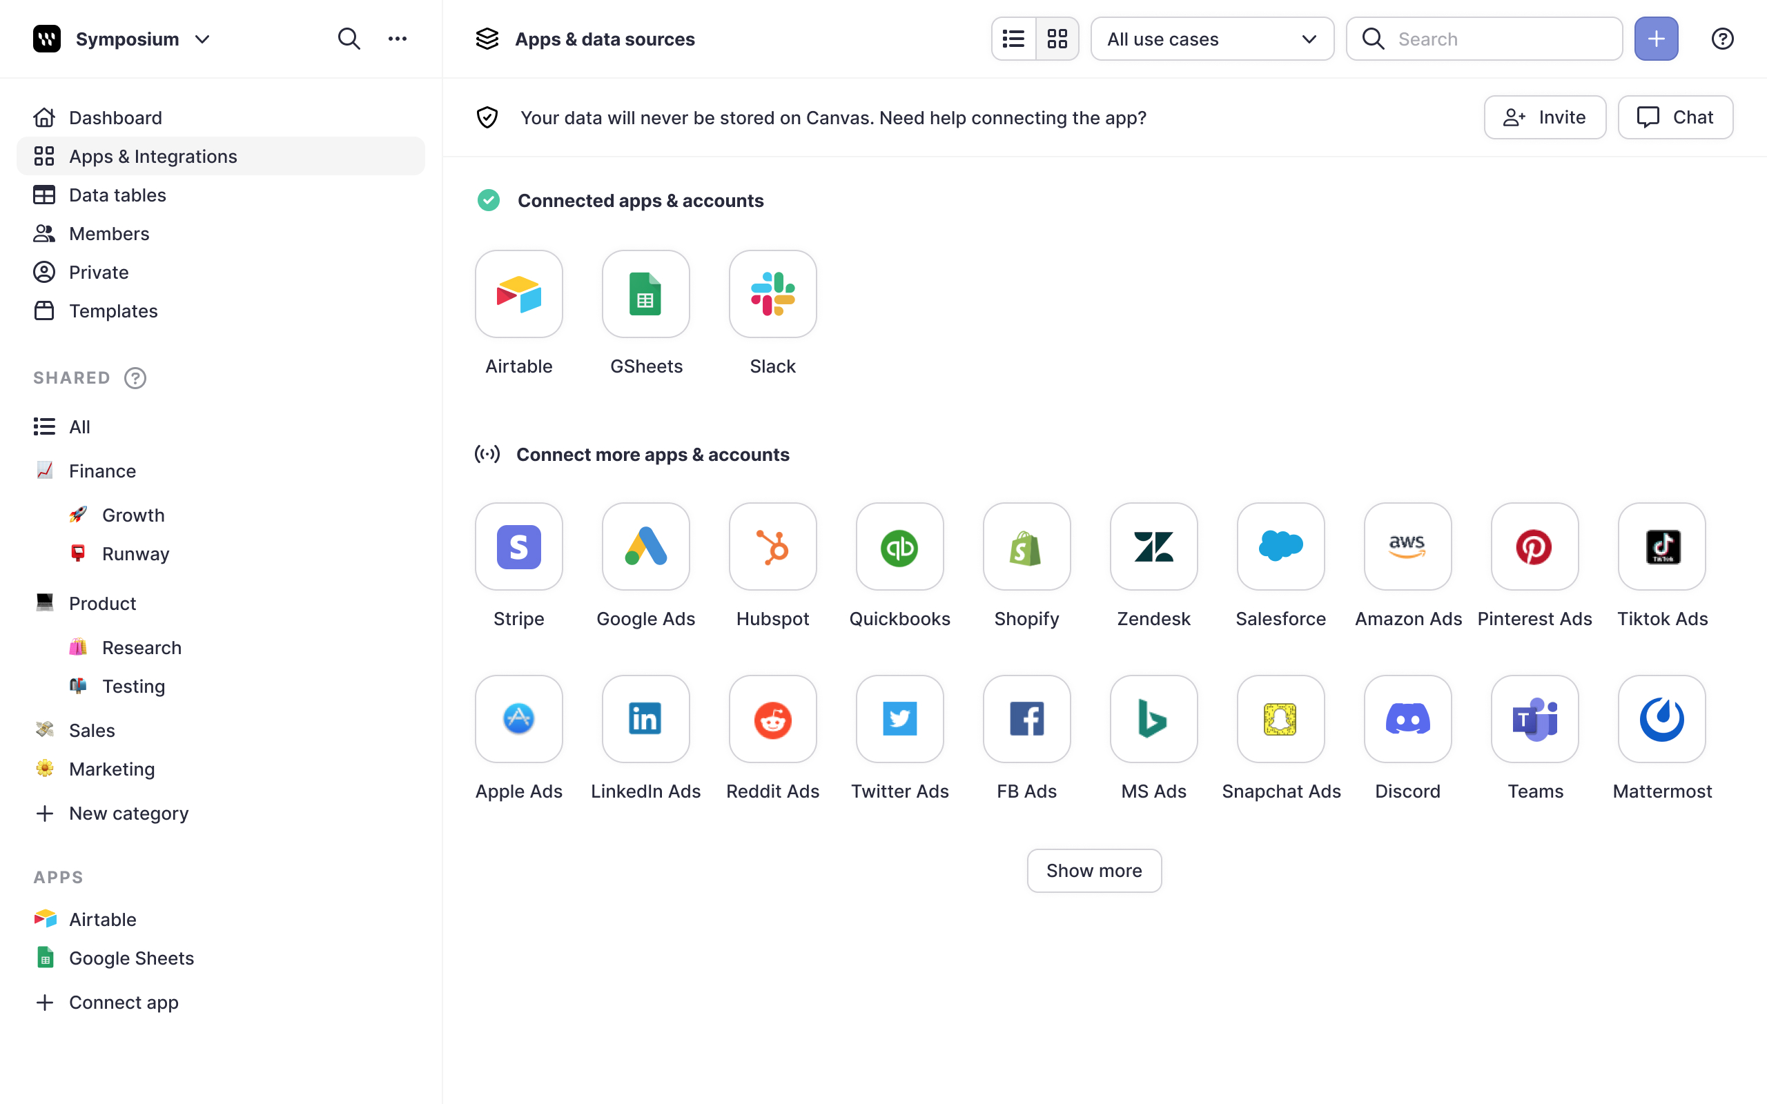Viewport: 1767px width, 1104px height.
Task: Open Private in sidebar
Action: [x=220, y=273]
